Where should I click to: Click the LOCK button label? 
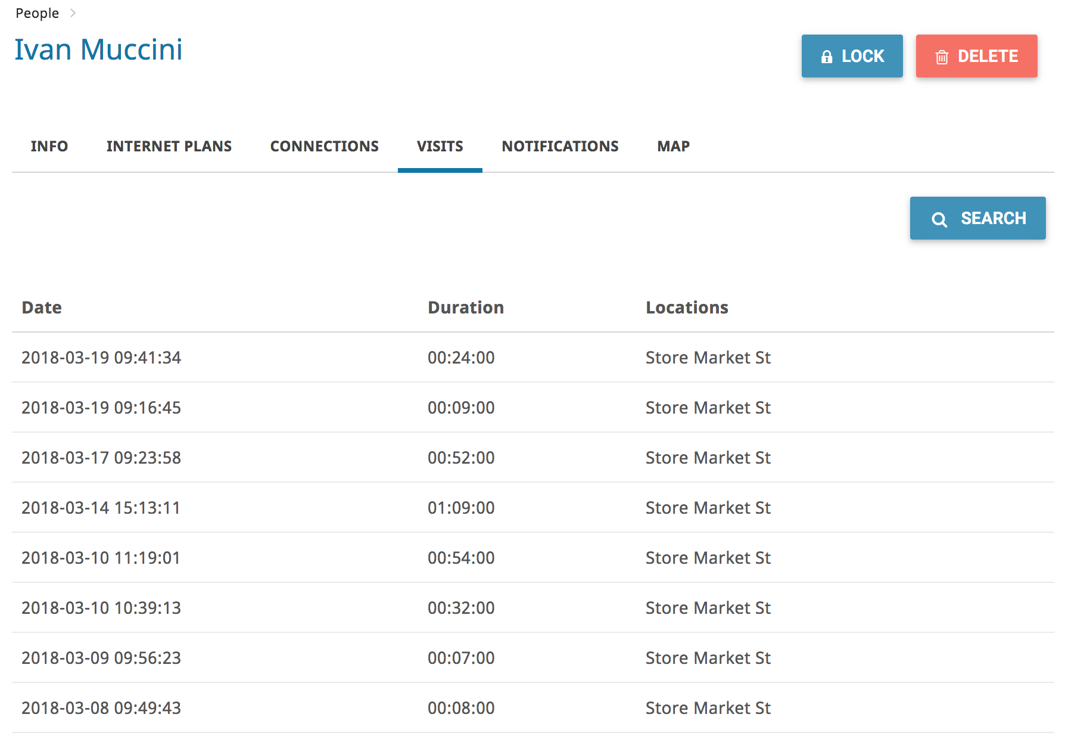pyautogui.click(x=862, y=57)
